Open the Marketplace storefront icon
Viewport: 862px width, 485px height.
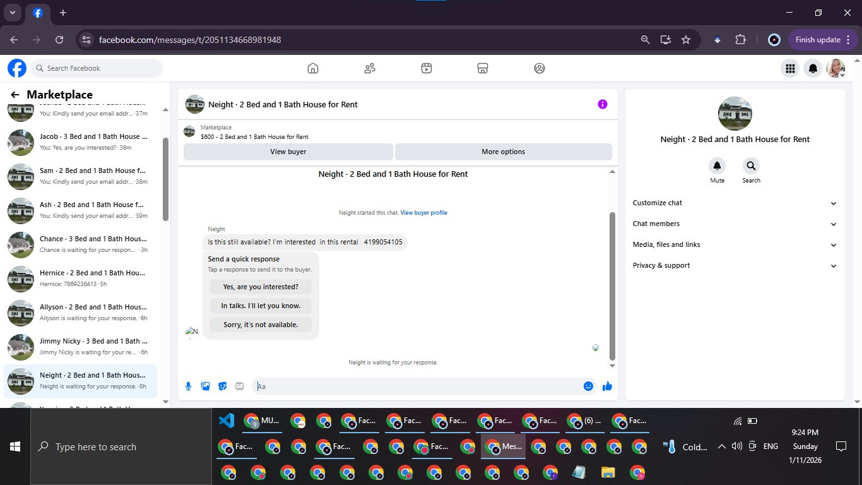pos(483,68)
